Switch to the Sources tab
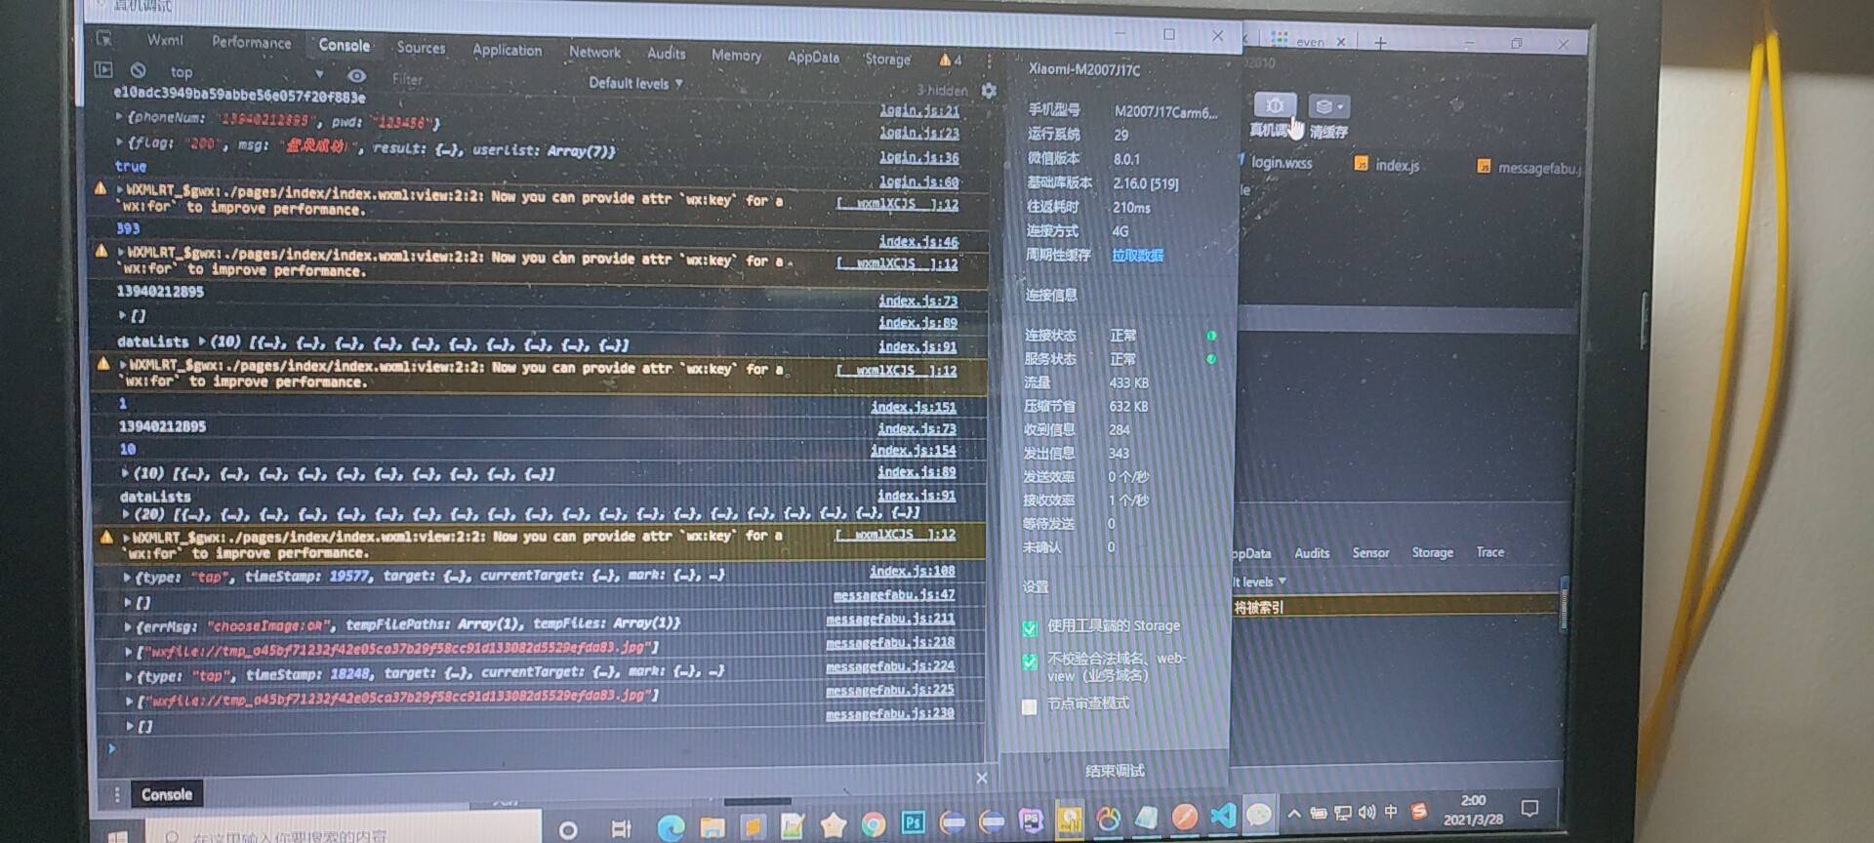 [421, 47]
